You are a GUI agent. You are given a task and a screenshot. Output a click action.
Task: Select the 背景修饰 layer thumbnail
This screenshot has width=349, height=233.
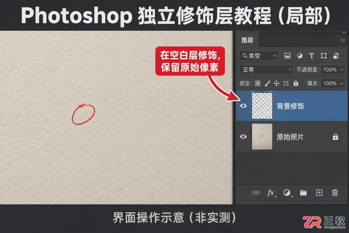(262, 106)
